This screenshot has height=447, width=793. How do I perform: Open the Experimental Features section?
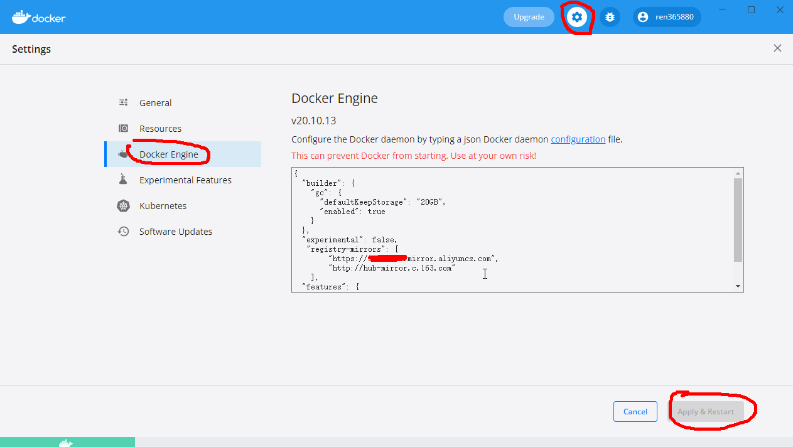point(183,180)
